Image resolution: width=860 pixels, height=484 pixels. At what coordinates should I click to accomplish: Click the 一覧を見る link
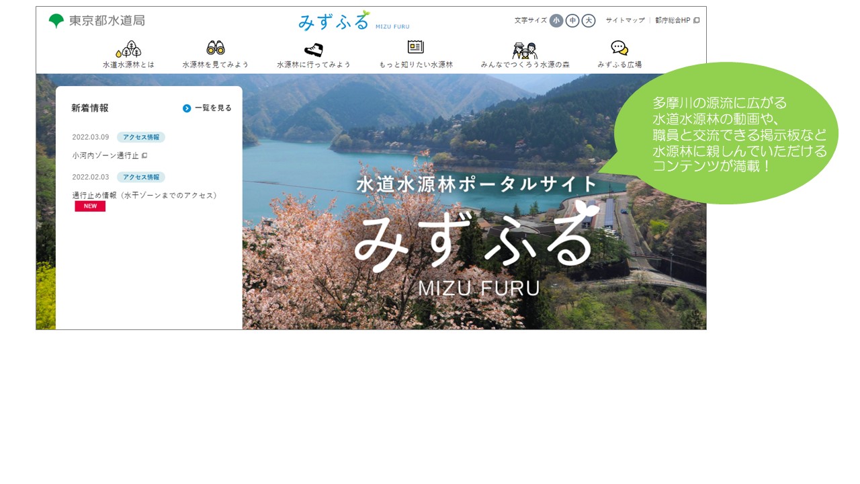(213, 108)
